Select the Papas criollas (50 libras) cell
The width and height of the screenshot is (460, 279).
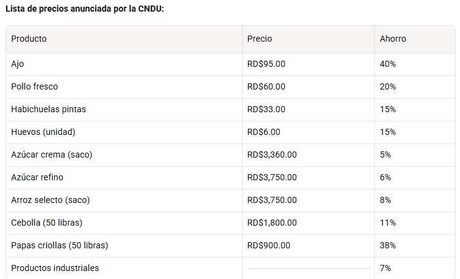coord(60,245)
